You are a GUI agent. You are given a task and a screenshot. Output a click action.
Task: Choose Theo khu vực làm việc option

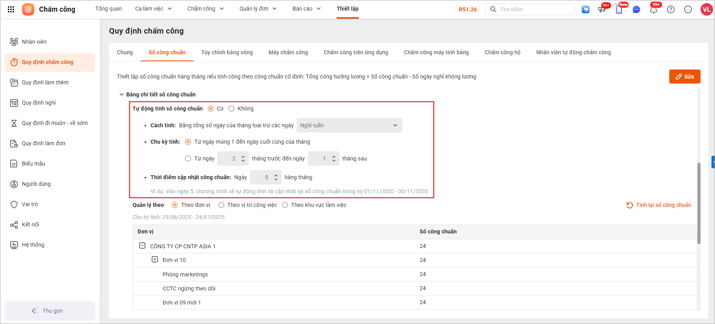coord(285,205)
